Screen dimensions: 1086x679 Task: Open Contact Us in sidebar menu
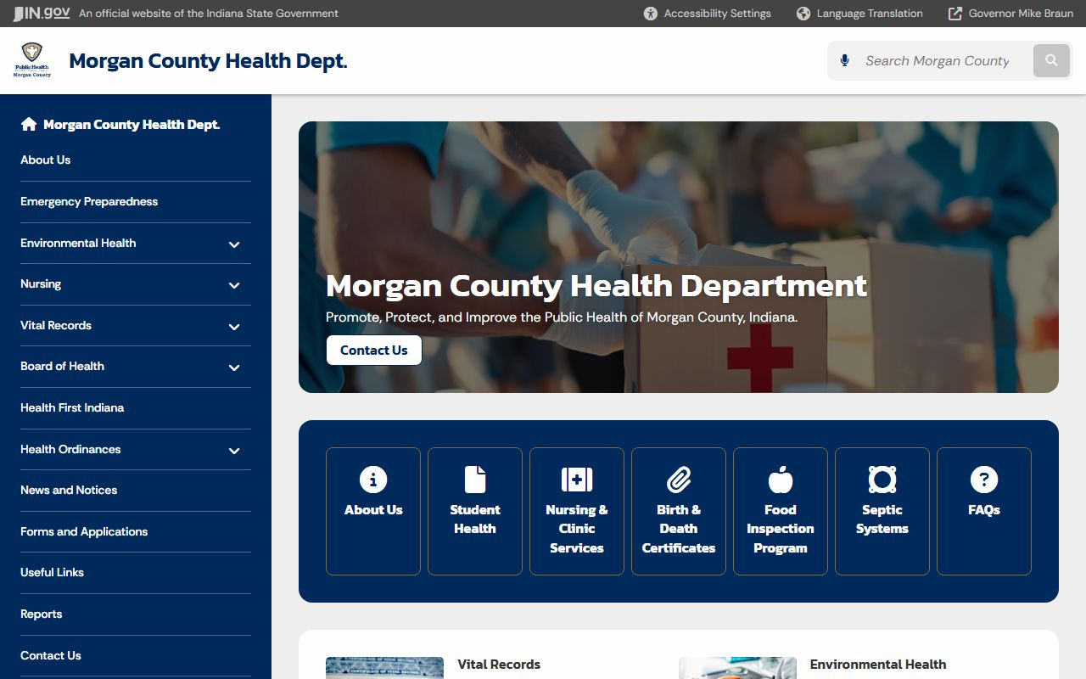point(51,655)
